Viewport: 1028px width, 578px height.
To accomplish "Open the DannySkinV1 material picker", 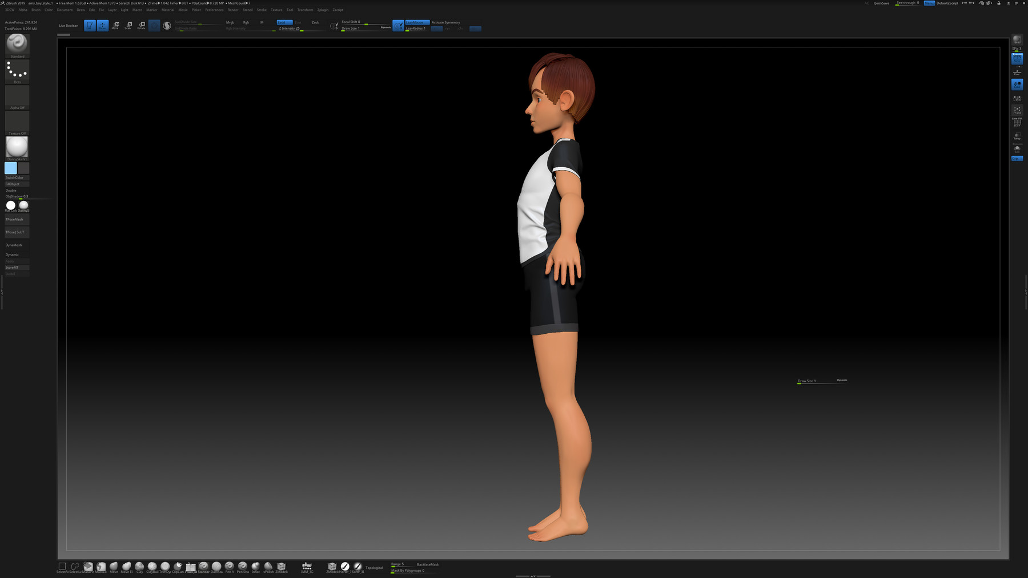I will (x=17, y=147).
